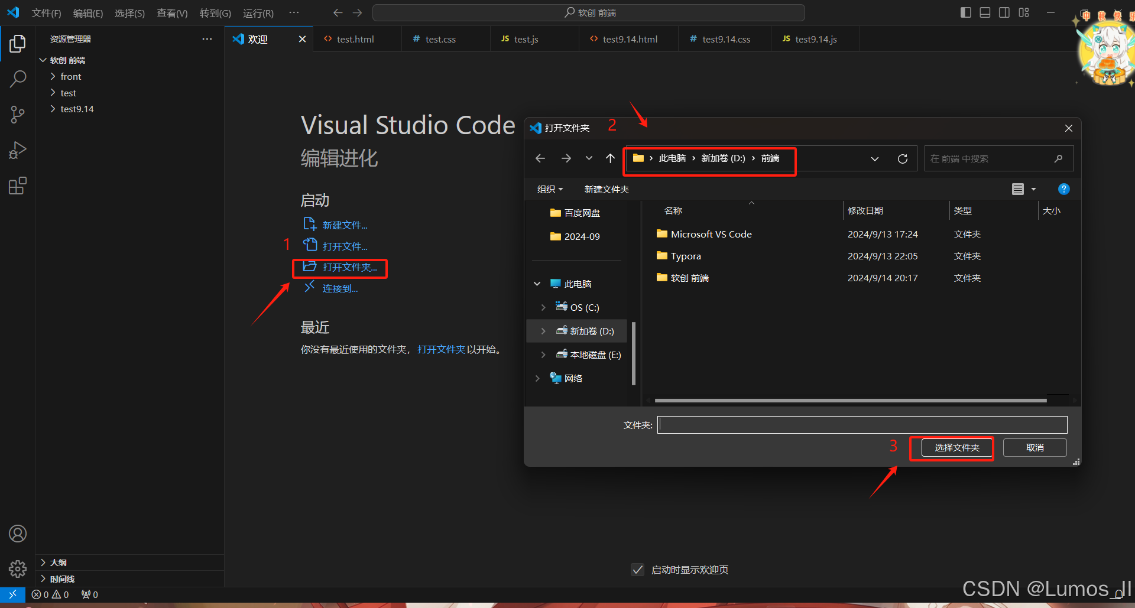The image size is (1135, 608).
Task: Click 取消 button in dialog
Action: tap(1035, 447)
